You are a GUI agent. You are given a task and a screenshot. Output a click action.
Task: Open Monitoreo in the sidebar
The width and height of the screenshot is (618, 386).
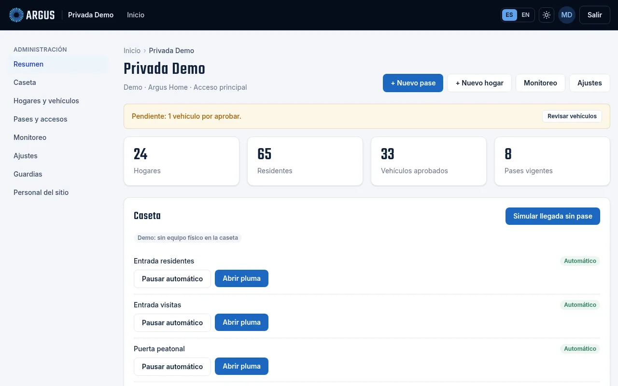(58, 138)
